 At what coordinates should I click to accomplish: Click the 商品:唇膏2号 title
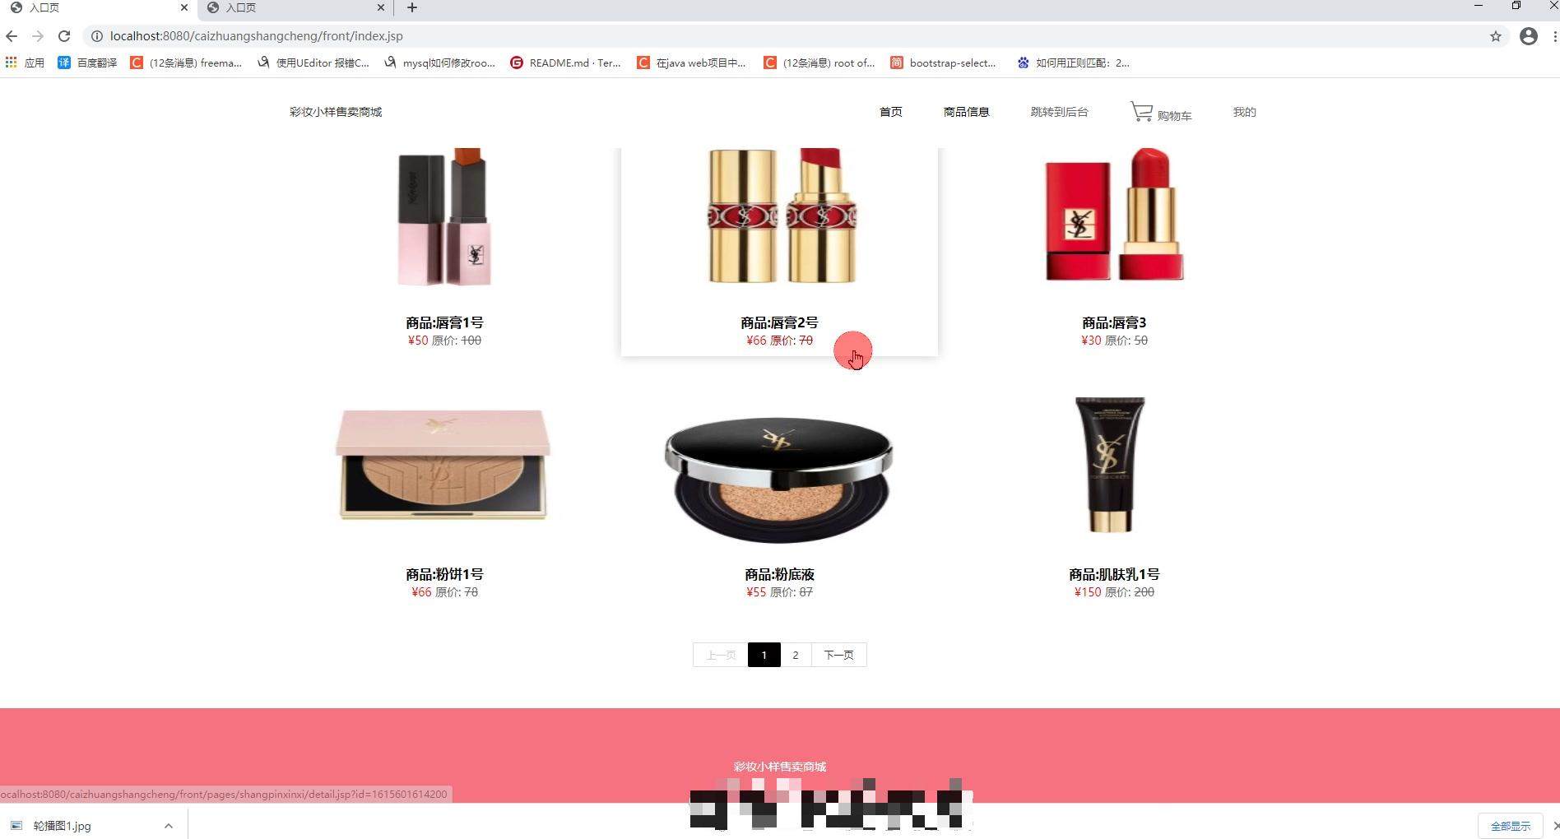(x=779, y=322)
